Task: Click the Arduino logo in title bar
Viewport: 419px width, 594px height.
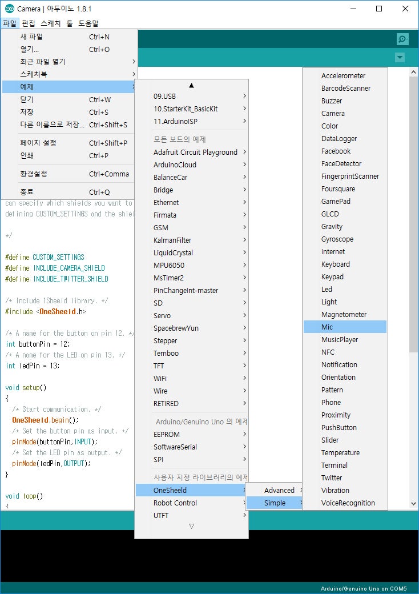Action: tap(10, 9)
